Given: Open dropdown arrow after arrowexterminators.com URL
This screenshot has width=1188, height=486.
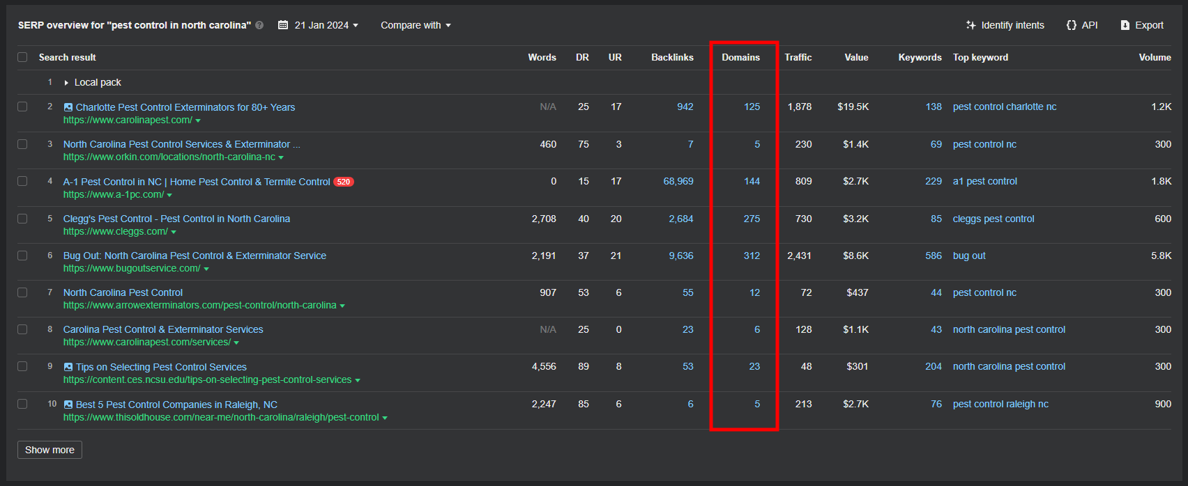Looking at the screenshot, I should 342,306.
